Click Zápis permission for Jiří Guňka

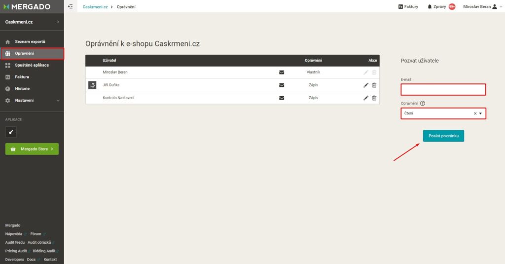pyautogui.click(x=313, y=85)
